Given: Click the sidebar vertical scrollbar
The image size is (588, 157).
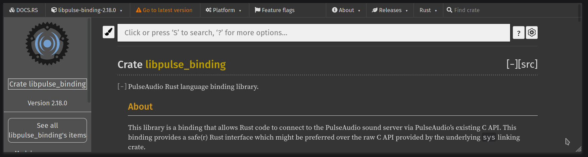Looking at the screenshot, I should pos(89,60).
